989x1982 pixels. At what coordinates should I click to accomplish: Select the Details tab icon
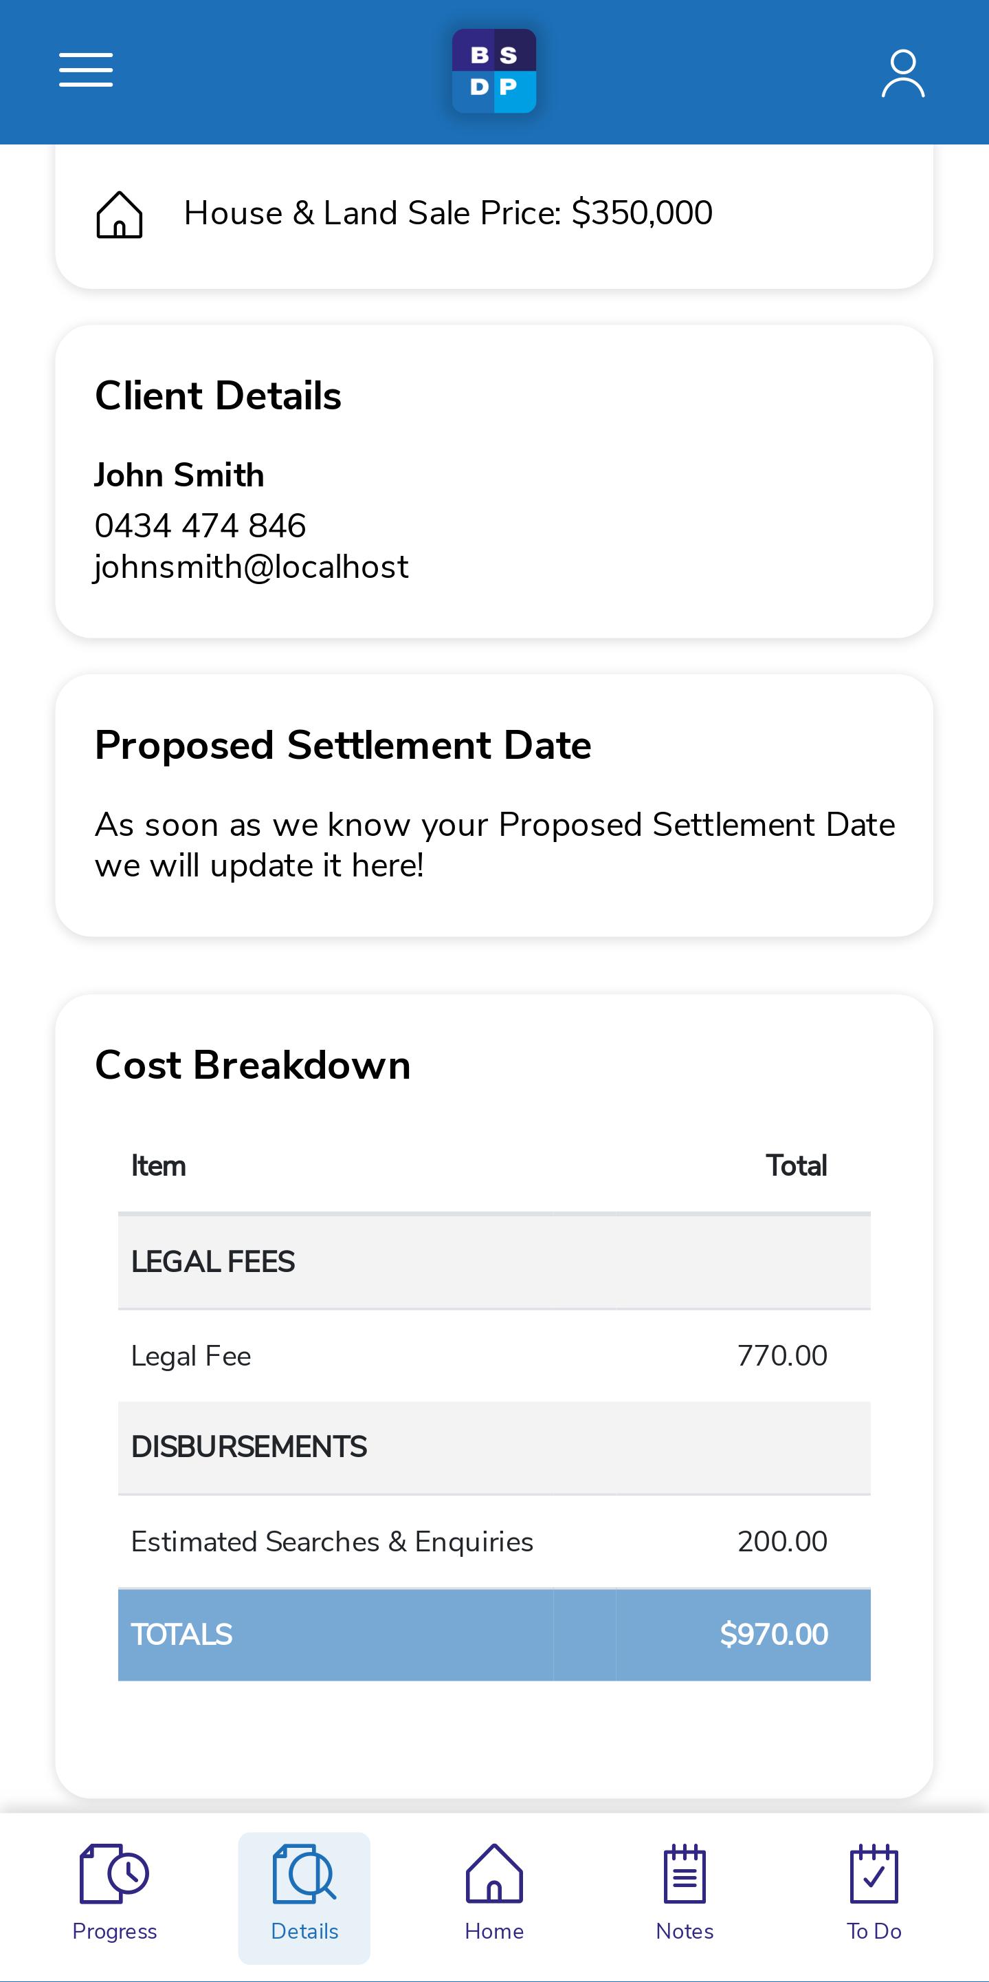(x=304, y=1873)
